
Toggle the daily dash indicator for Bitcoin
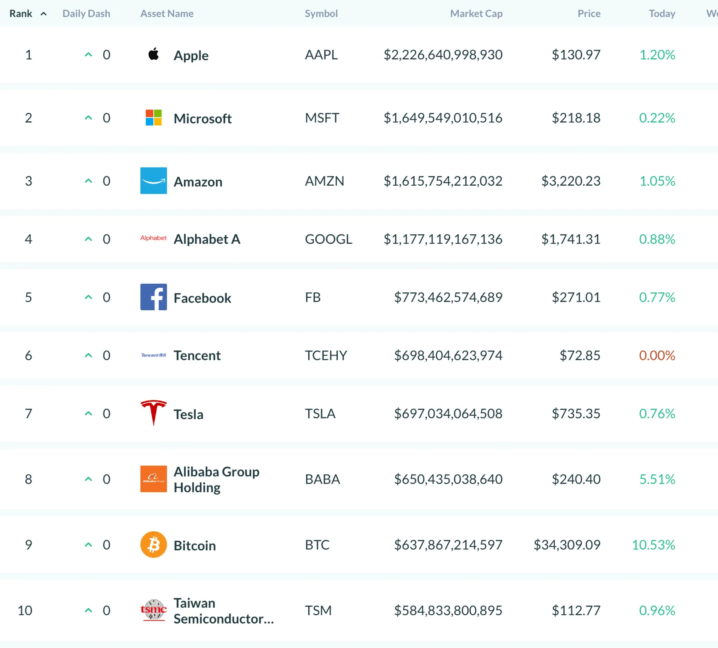point(88,545)
